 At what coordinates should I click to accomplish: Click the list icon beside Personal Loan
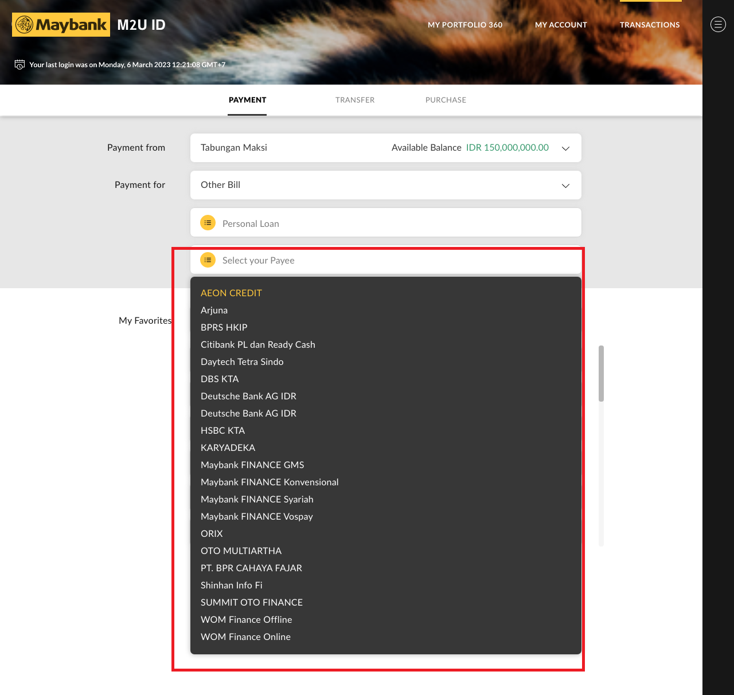208,222
